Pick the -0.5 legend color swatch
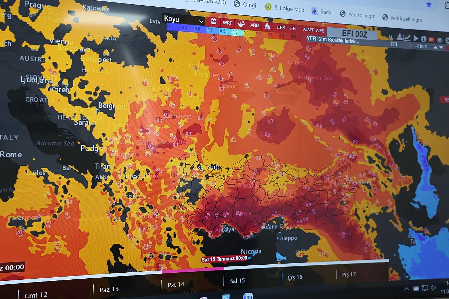The image size is (449, 299). point(225,31)
